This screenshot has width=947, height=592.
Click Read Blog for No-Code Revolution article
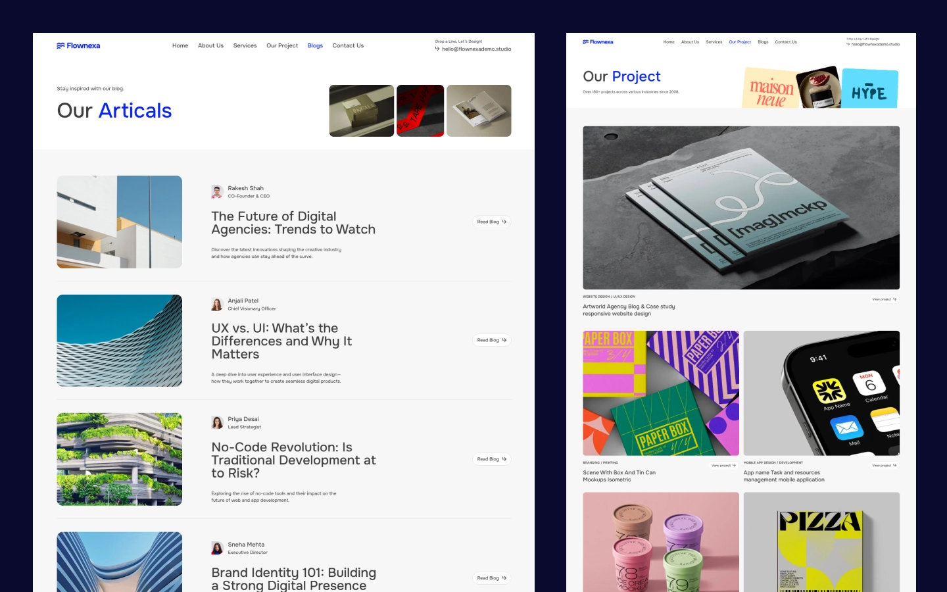tap(491, 459)
